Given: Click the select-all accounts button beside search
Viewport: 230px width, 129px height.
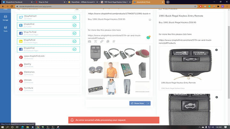Looking at the screenshot, I should click(x=77, y=9).
